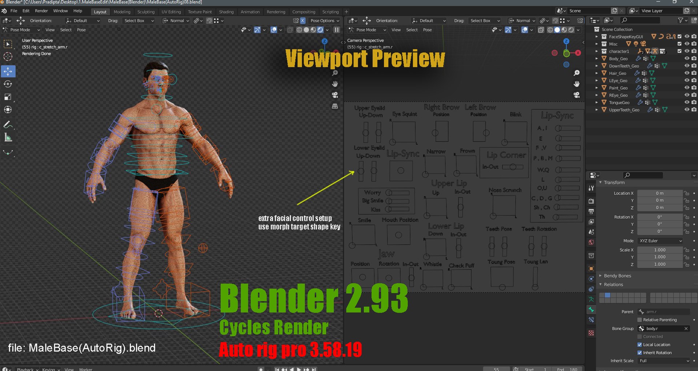
Task: Uncheck the Misc collection checkbox
Action: point(679,44)
